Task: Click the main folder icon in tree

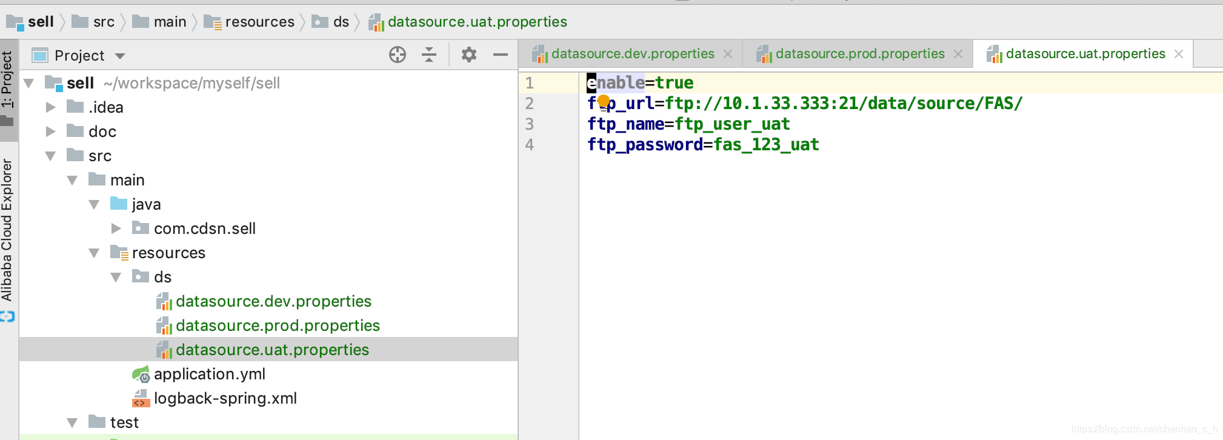Action: coord(97,179)
